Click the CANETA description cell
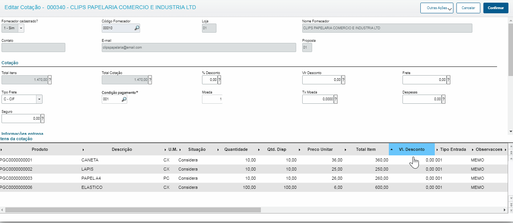This screenshot has height=223, width=513. [x=122, y=160]
